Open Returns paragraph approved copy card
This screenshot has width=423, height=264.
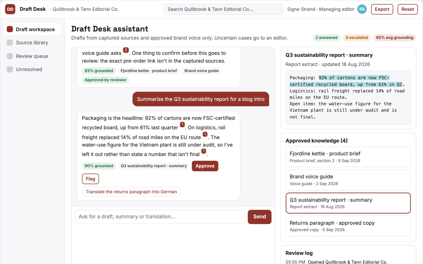(x=348, y=226)
